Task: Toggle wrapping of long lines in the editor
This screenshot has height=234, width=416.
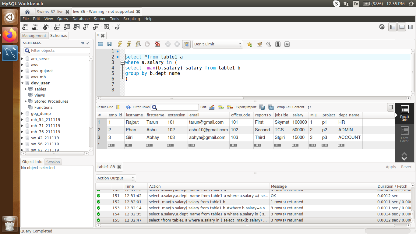Action: click(287, 44)
